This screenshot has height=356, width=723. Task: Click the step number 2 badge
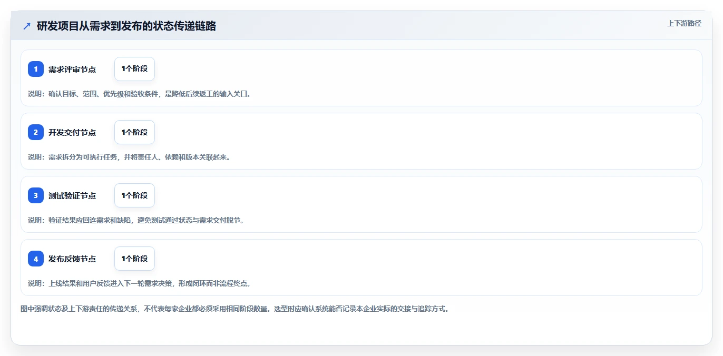[36, 132]
